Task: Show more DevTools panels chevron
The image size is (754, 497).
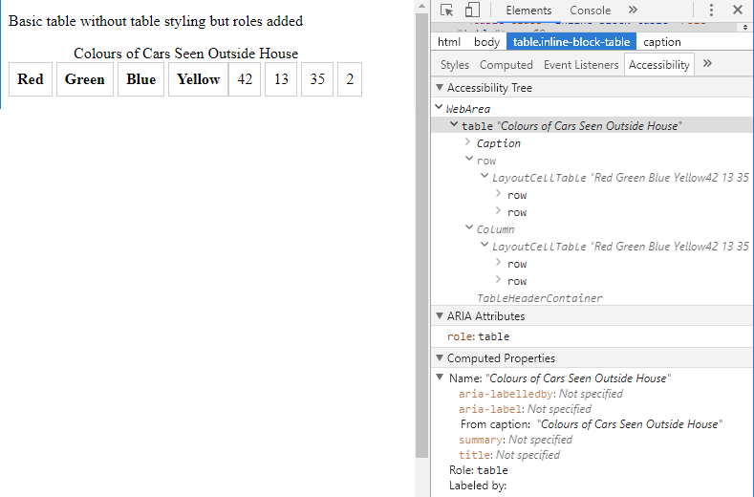Action: pos(633,11)
